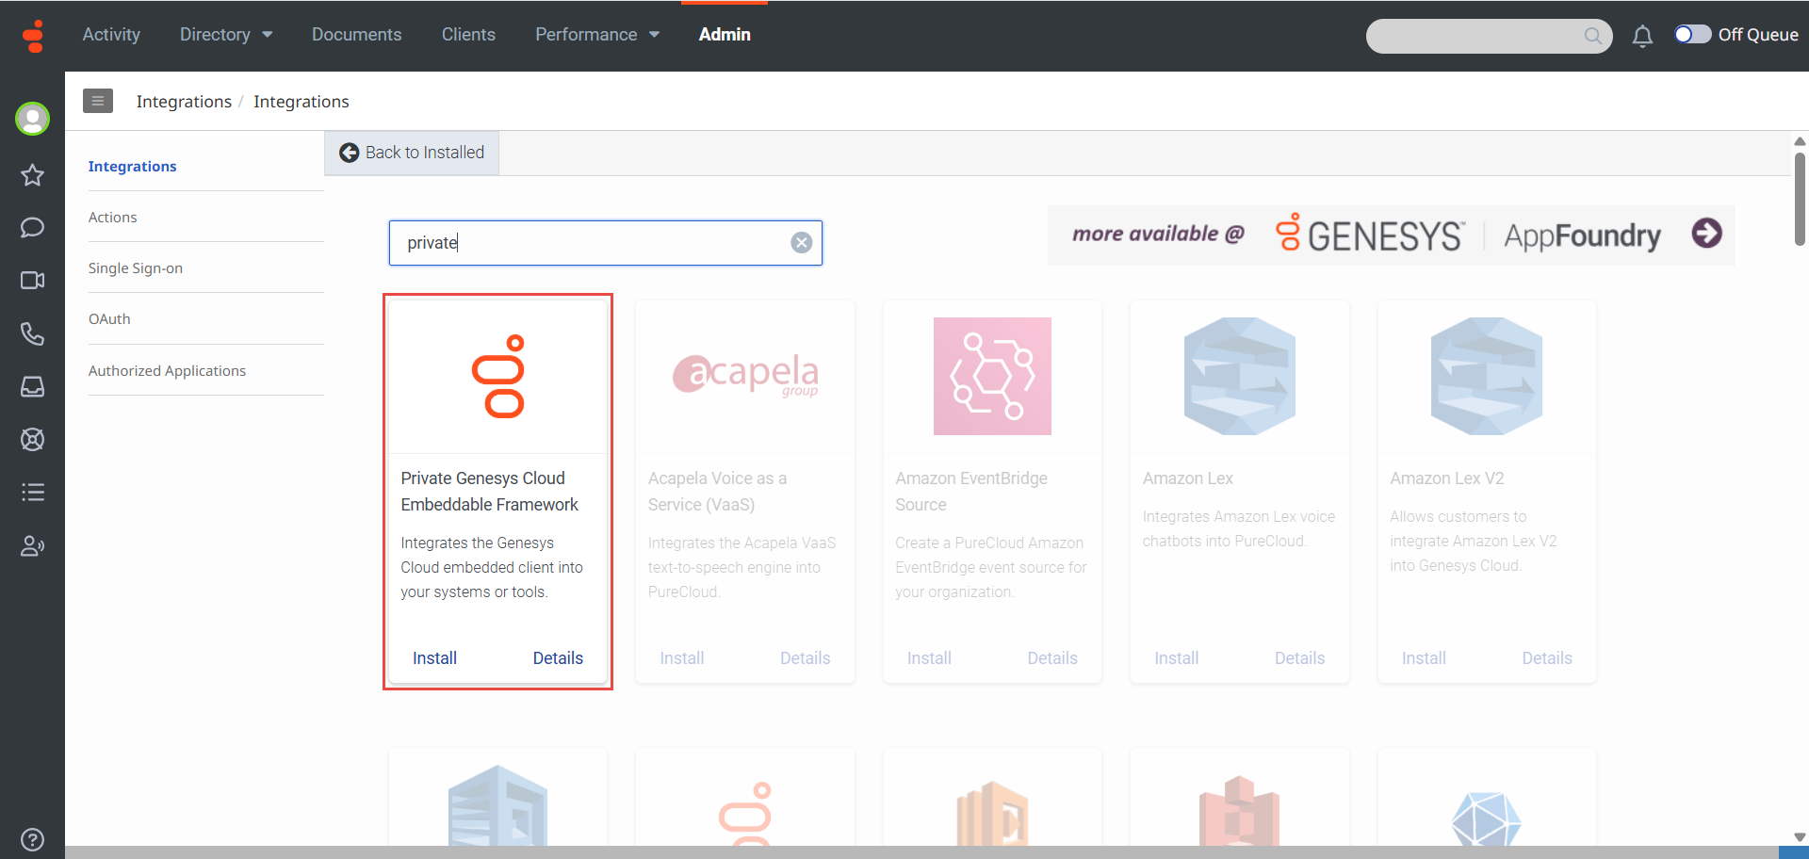The image size is (1809, 859).
Task: Go to the Documents menu
Action: tap(356, 35)
